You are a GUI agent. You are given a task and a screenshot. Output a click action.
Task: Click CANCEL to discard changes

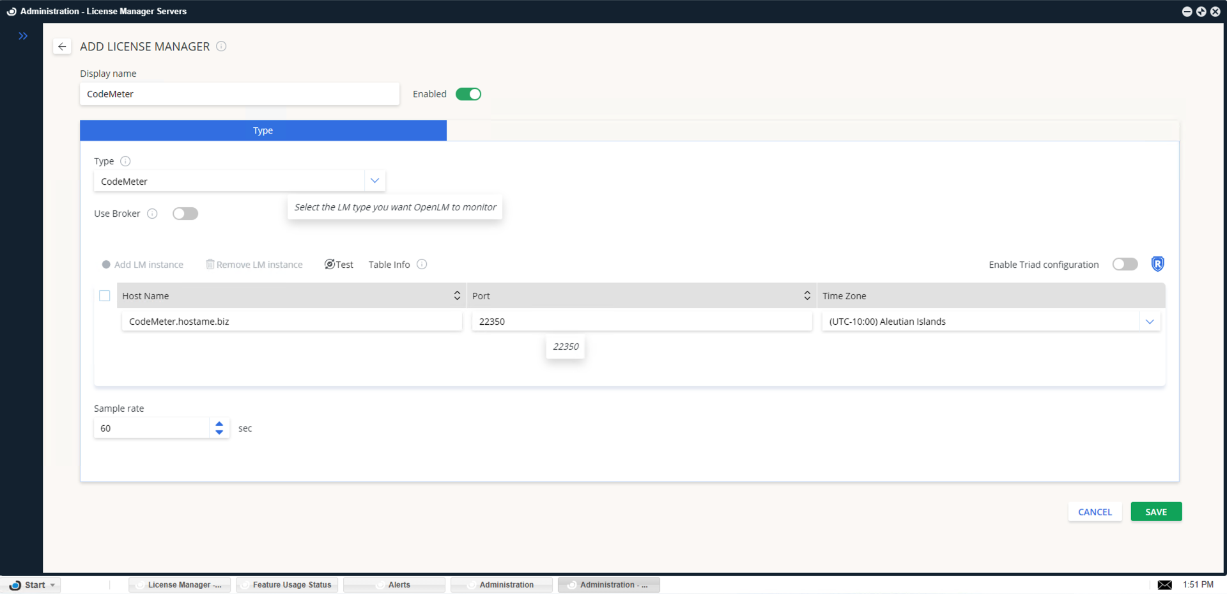tap(1095, 512)
